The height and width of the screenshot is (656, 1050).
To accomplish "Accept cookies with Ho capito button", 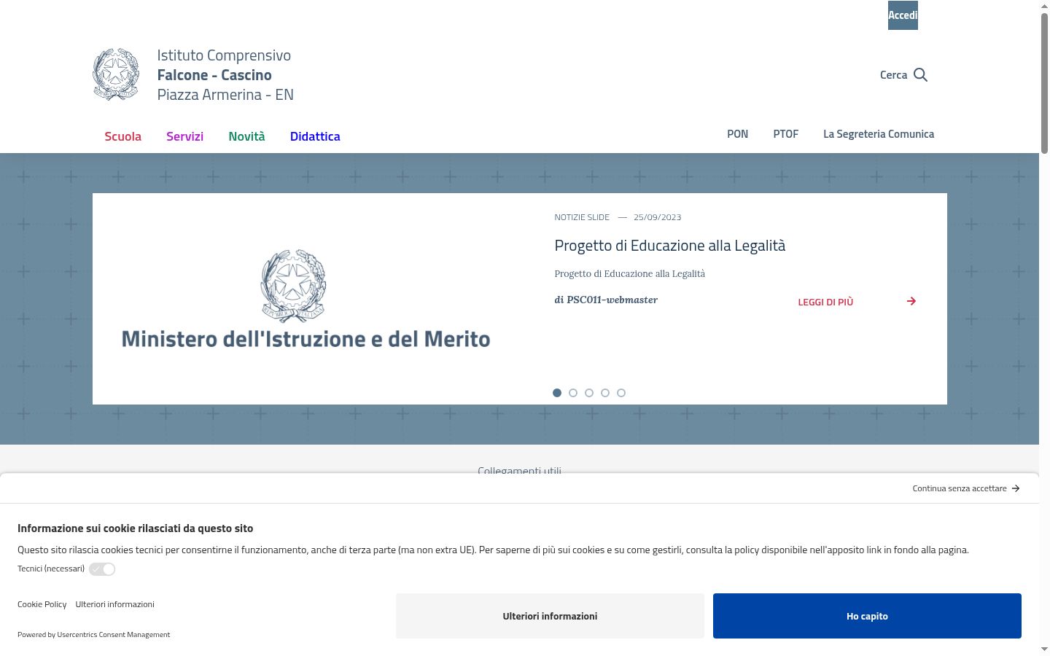I will tap(867, 616).
